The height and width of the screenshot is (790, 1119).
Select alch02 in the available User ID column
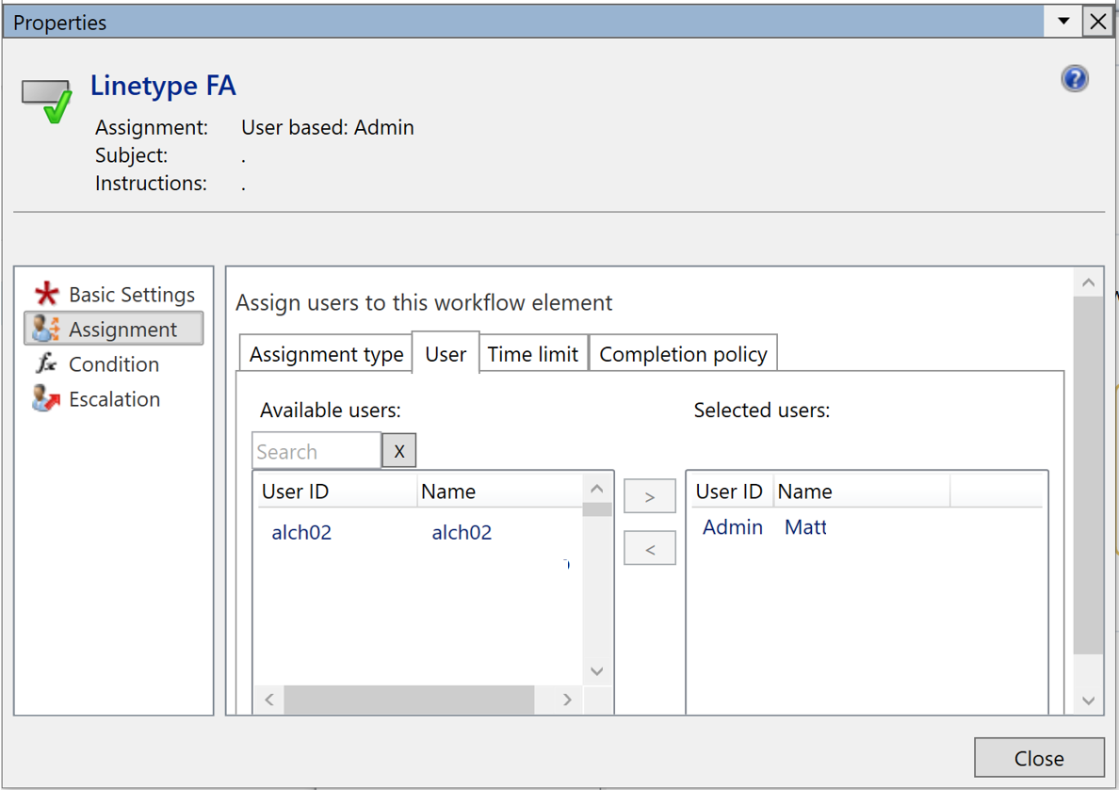coord(301,532)
